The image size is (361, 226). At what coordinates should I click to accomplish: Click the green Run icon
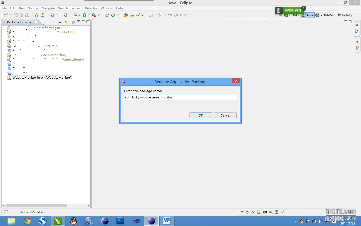coord(84,15)
